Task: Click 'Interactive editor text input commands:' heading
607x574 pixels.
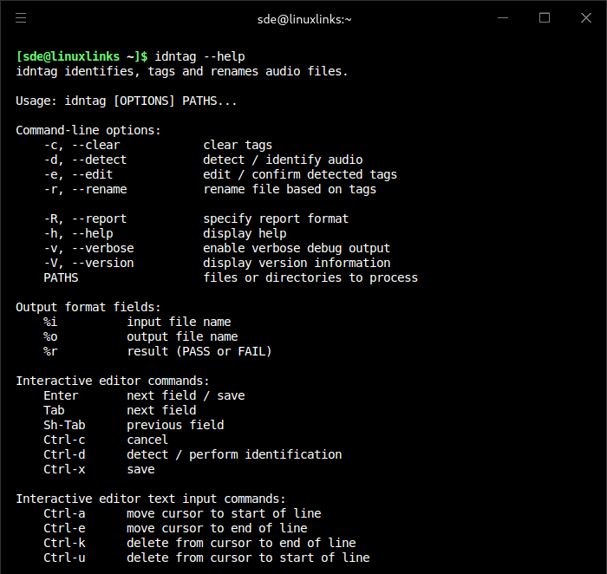Action: point(151,499)
